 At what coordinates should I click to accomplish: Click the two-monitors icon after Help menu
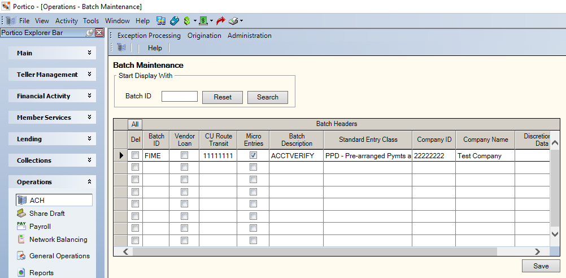[x=161, y=21]
